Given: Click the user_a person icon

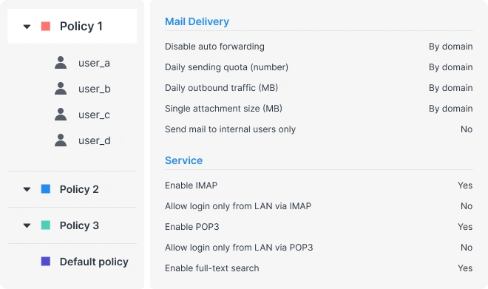Looking at the screenshot, I should click(x=61, y=63).
